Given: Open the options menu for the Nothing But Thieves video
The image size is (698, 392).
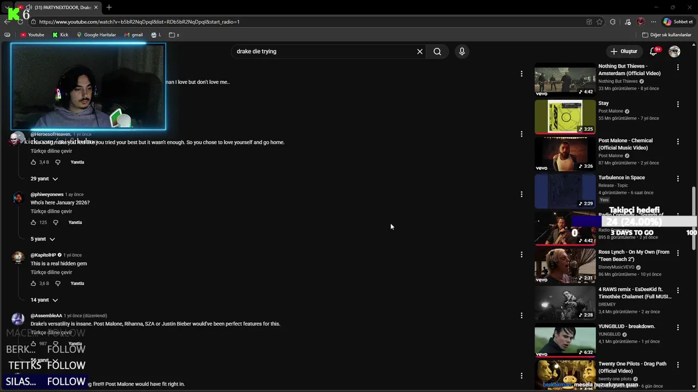Looking at the screenshot, I should (x=678, y=68).
